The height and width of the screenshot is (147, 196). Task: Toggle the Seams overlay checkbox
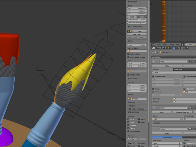coord(128,128)
